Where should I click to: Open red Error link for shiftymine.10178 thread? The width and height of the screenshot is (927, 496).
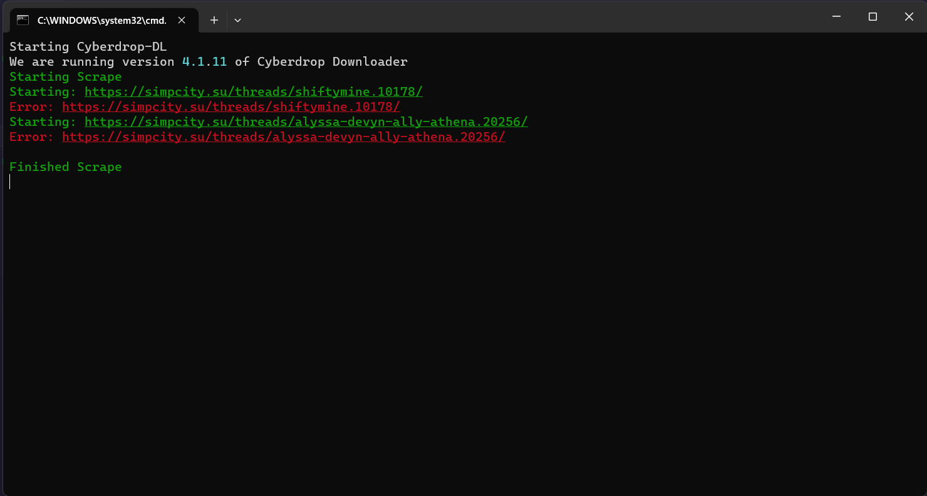(x=231, y=106)
